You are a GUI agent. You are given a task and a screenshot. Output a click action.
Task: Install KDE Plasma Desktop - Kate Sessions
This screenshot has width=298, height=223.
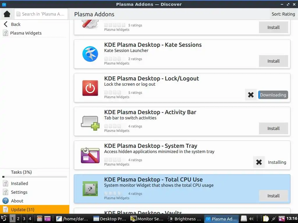(x=273, y=61)
